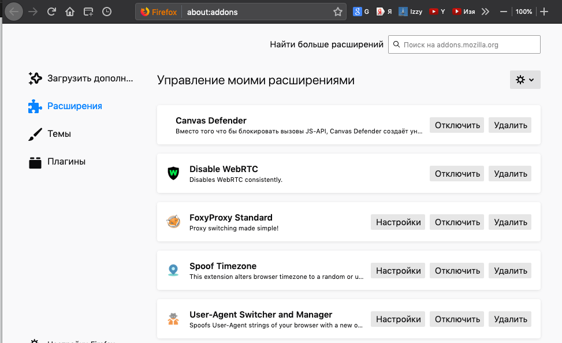Click the forward navigation arrow

pos(33,12)
